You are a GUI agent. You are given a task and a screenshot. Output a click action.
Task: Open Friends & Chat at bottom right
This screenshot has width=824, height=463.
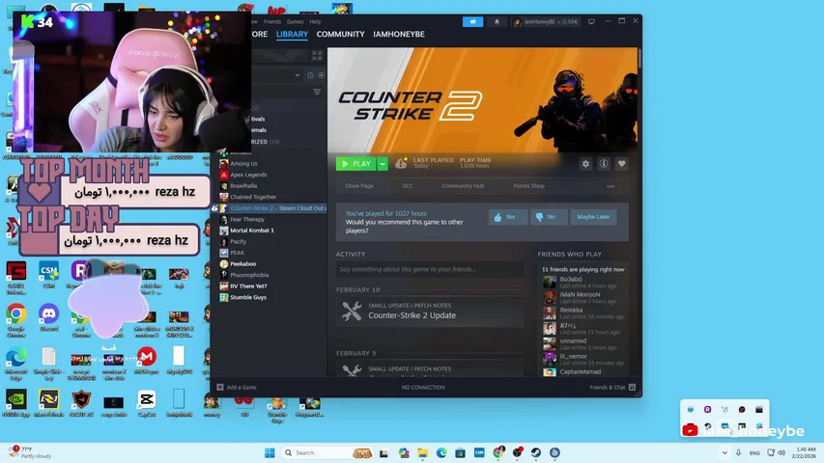[x=612, y=388]
